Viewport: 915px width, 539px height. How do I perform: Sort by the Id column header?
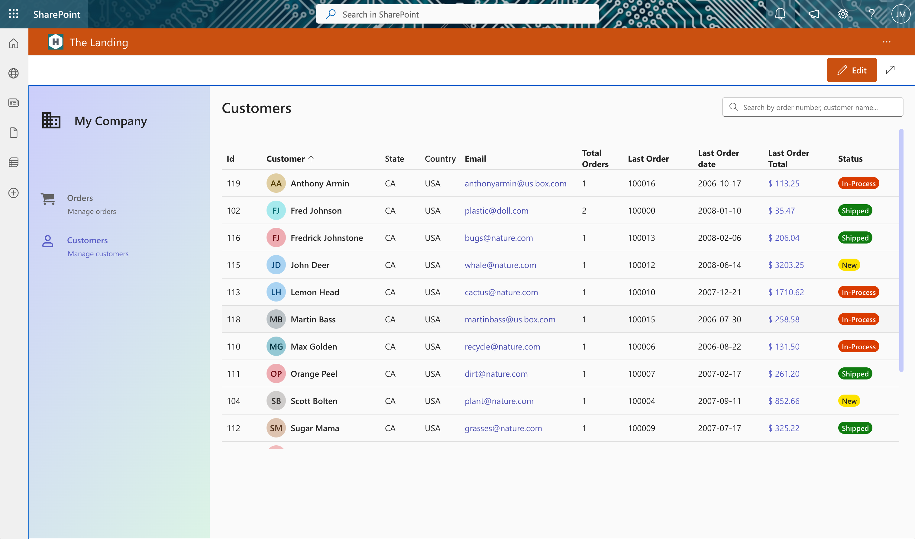(230, 159)
